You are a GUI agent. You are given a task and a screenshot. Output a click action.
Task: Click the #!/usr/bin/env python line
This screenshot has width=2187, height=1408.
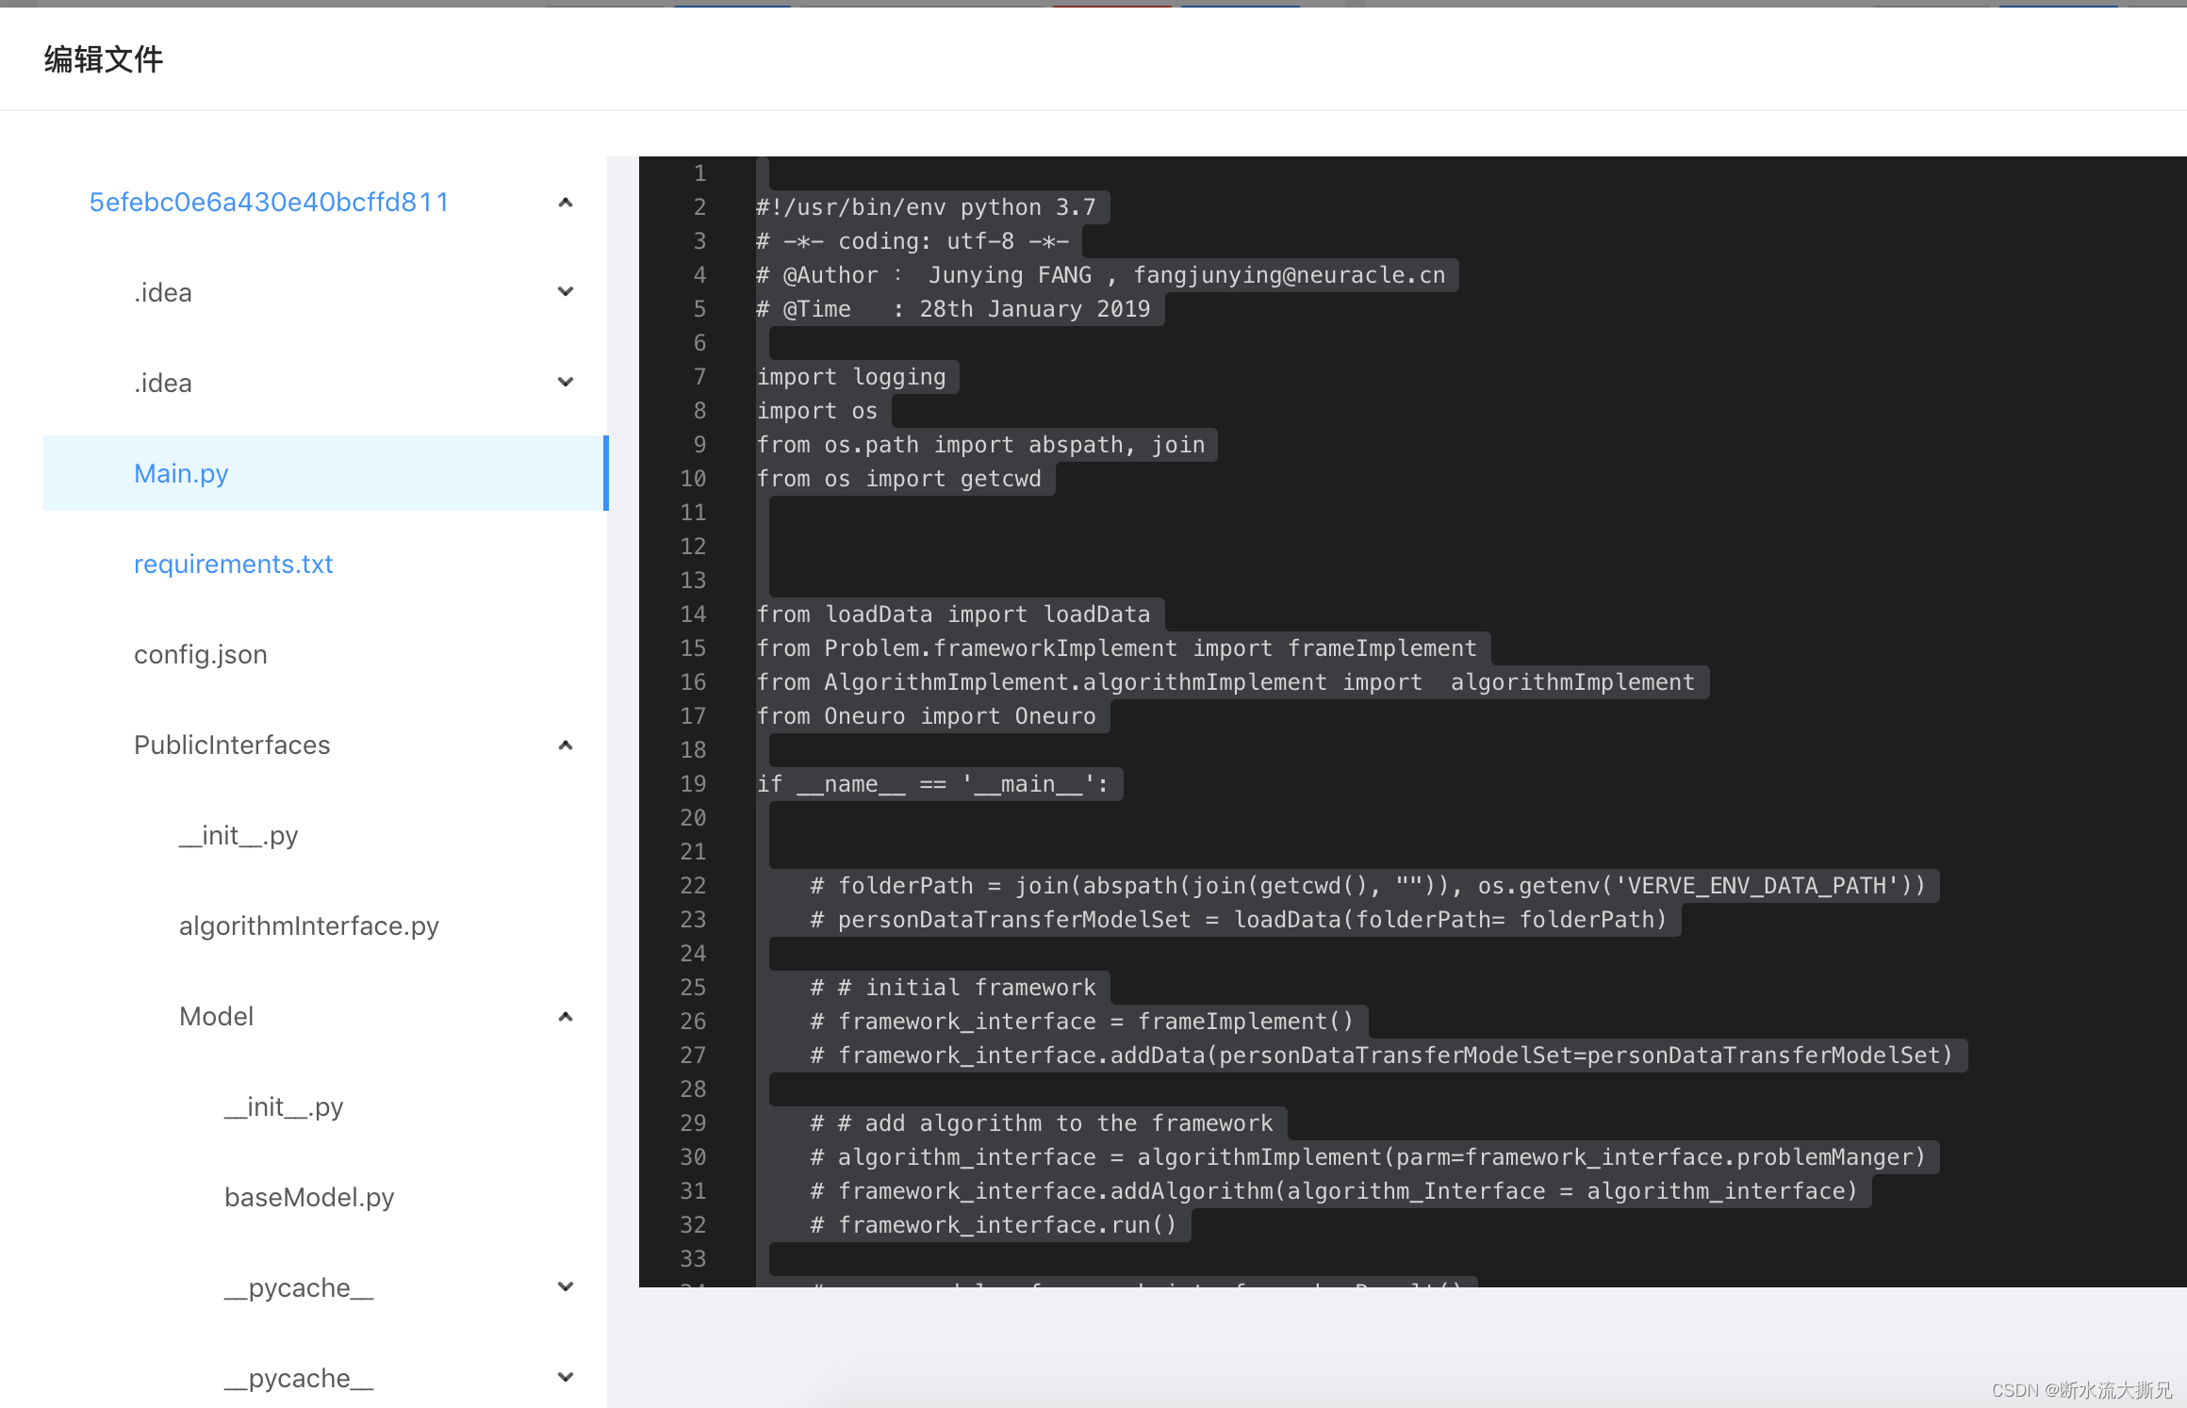[x=929, y=206]
